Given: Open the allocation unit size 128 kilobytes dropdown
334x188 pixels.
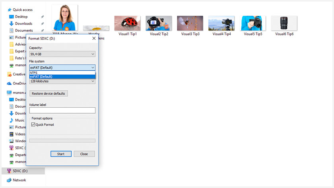Looking at the screenshot, I should coord(62,81).
